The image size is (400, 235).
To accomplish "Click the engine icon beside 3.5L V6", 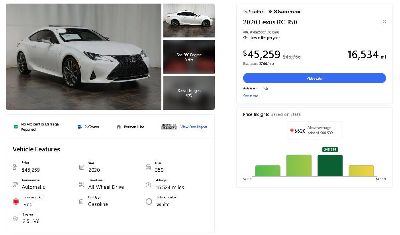I will click(15, 219).
